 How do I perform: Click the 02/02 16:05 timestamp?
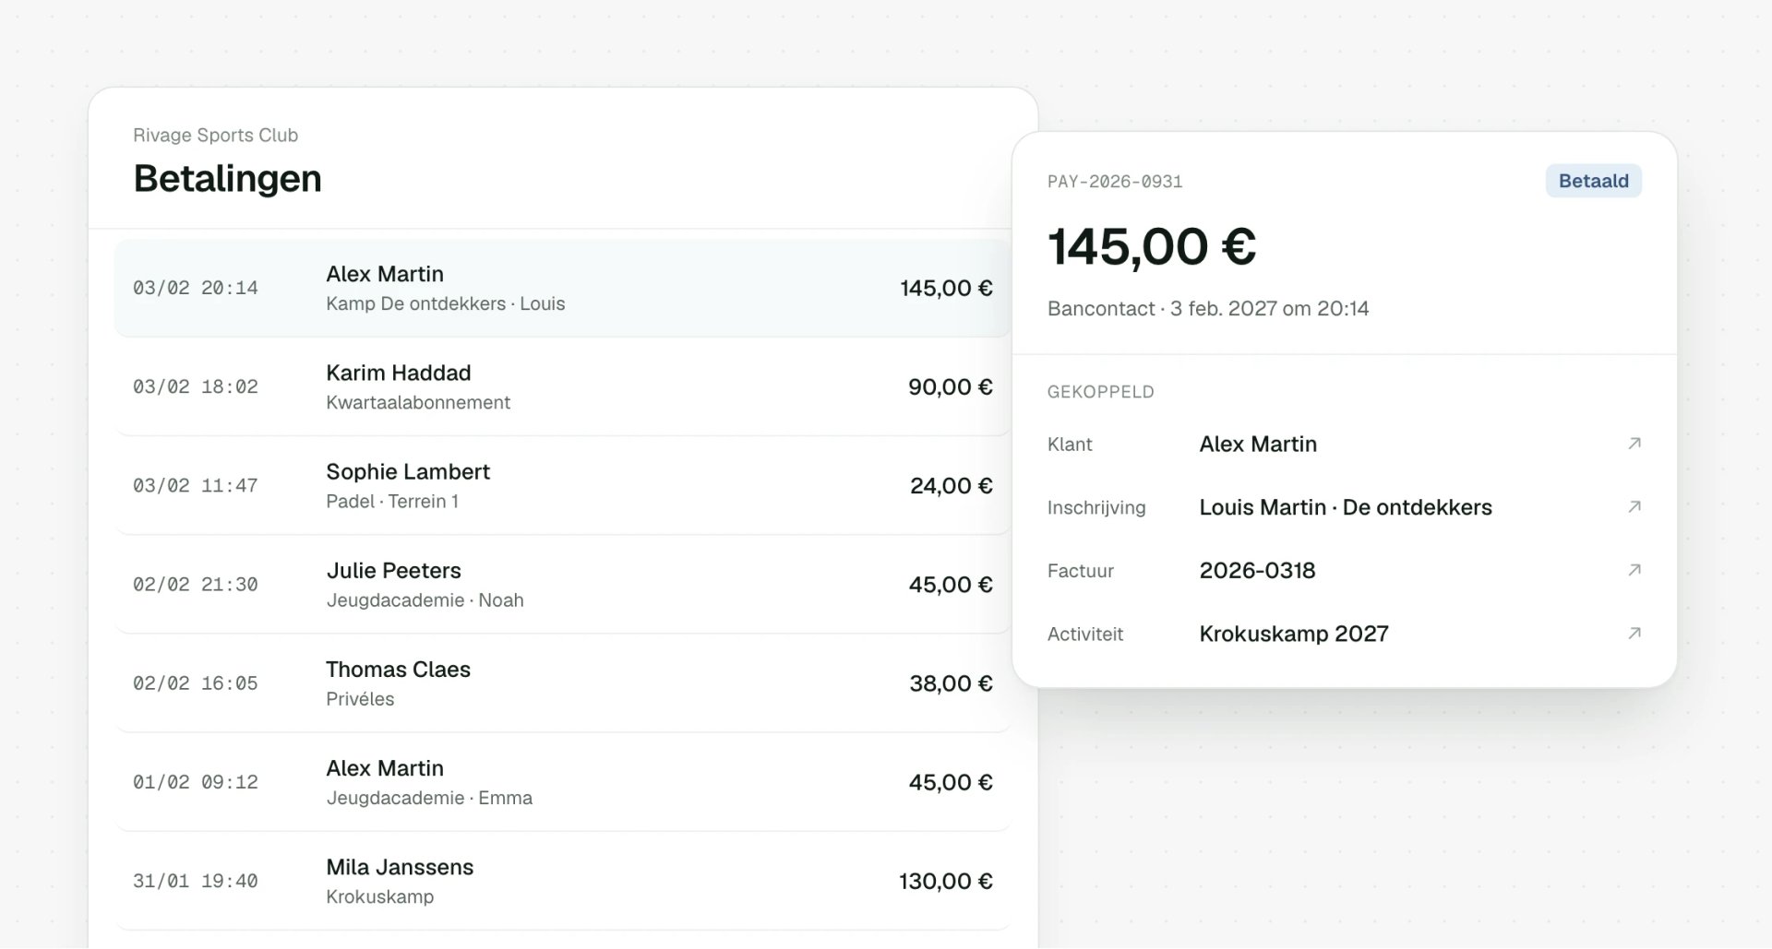click(196, 683)
